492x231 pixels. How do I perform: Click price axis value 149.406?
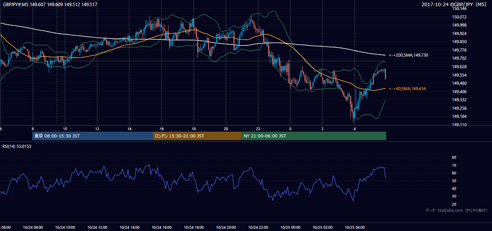pos(459,92)
